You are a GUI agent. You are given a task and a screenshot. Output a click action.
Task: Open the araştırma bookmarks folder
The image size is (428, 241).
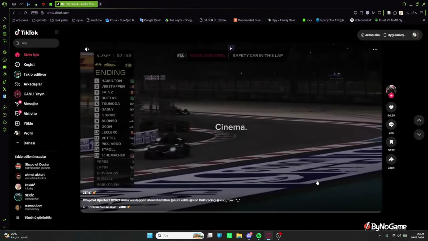[x=20, y=20]
